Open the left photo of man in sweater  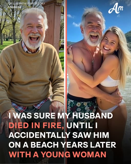tap(32, 81)
